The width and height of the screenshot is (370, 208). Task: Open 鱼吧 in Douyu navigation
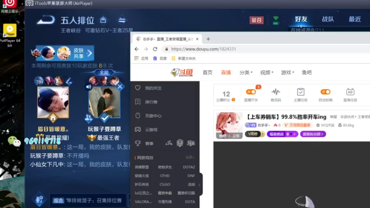tap(307, 73)
